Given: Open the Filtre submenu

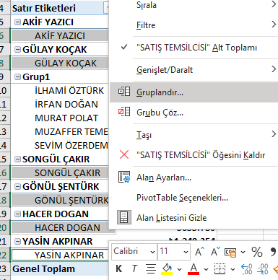Looking at the screenshot, I should click(194, 25).
